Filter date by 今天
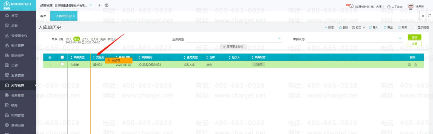Screen dimensions: 433x134 pyautogui.click(x=77, y=39)
